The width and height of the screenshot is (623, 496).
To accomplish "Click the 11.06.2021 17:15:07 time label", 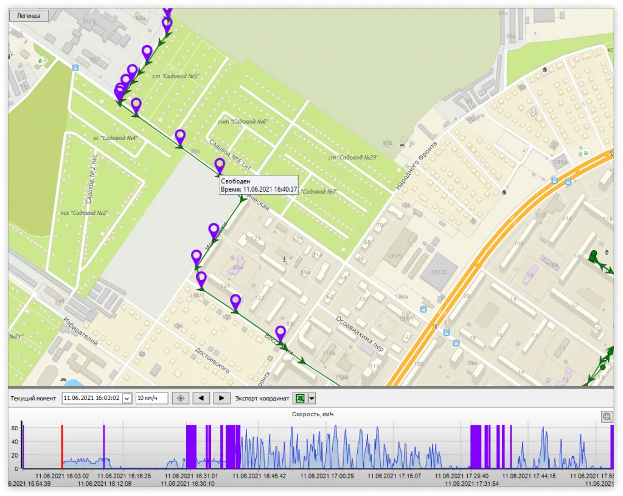I will tap(394, 476).
